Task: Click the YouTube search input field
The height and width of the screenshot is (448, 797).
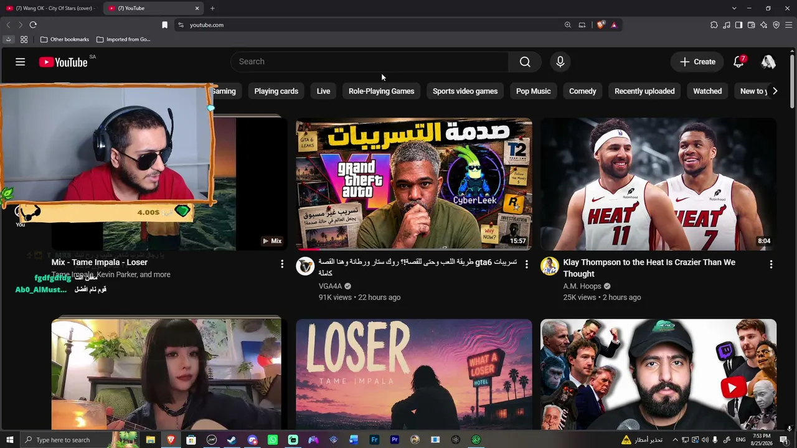Action: point(370,62)
